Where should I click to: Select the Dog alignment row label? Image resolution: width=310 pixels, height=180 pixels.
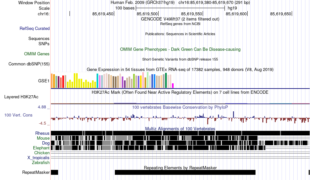[x=46, y=143]
